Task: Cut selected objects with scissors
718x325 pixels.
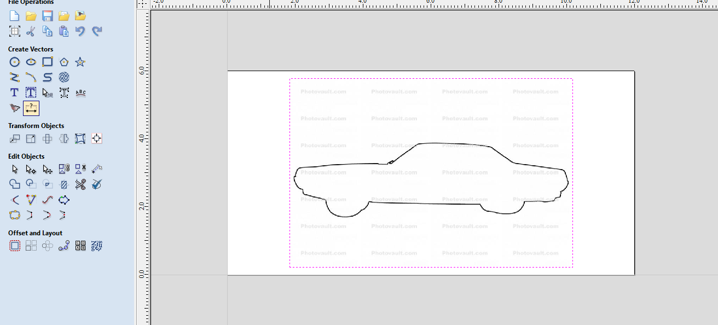Action: click(x=31, y=31)
